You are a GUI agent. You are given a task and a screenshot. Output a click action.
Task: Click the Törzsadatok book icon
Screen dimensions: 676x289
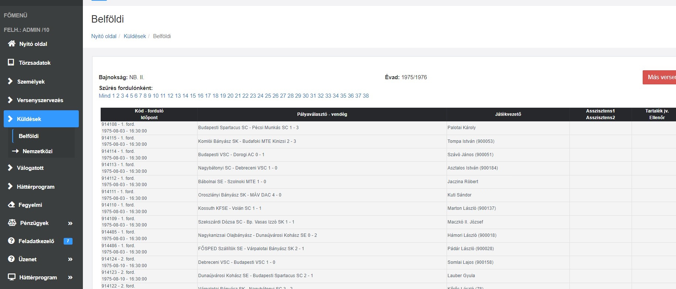click(11, 63)
